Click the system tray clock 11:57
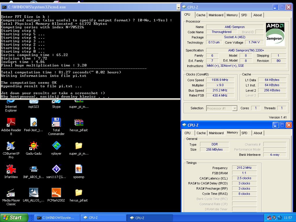This screenshot has height=222, width=296. (x=288, y=218)
